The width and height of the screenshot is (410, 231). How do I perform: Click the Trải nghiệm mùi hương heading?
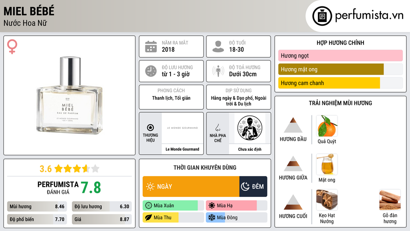(340, 103)
